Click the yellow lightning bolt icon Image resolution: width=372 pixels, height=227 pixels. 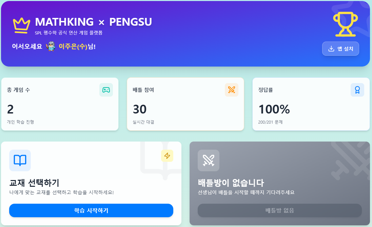(167, 156)
